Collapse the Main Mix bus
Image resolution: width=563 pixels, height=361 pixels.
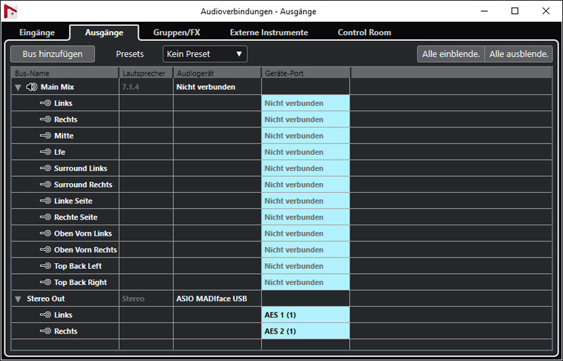(18, 87)
